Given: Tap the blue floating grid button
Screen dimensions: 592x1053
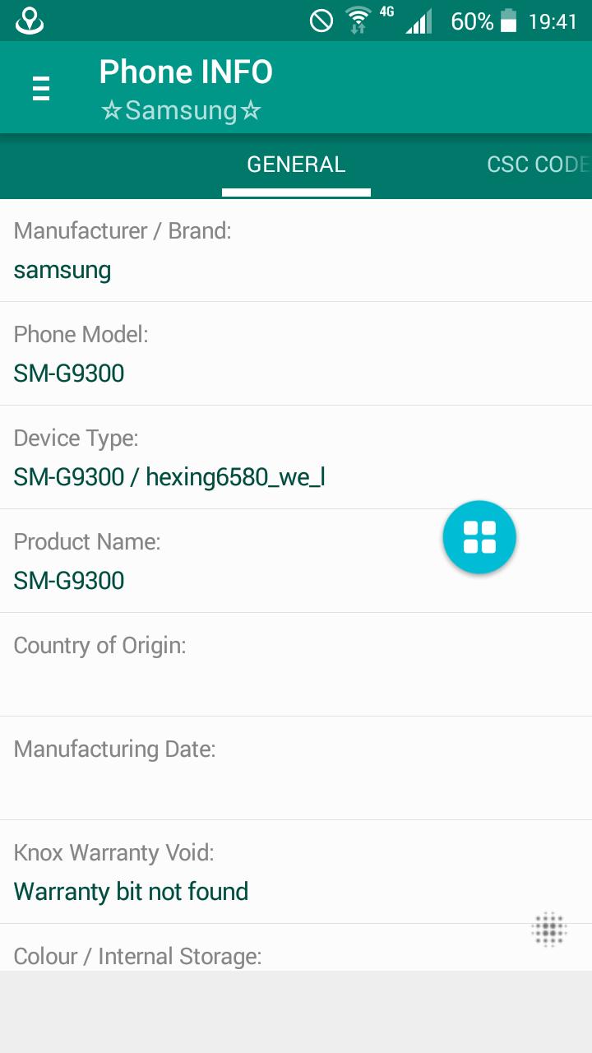Looking at the screenshot, I should point(479,537).
